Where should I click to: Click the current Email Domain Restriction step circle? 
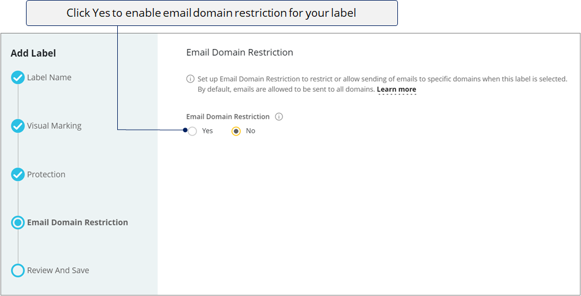17,222
